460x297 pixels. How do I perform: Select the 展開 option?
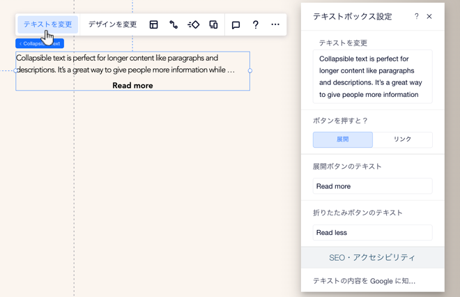click(x=343, y=139)
